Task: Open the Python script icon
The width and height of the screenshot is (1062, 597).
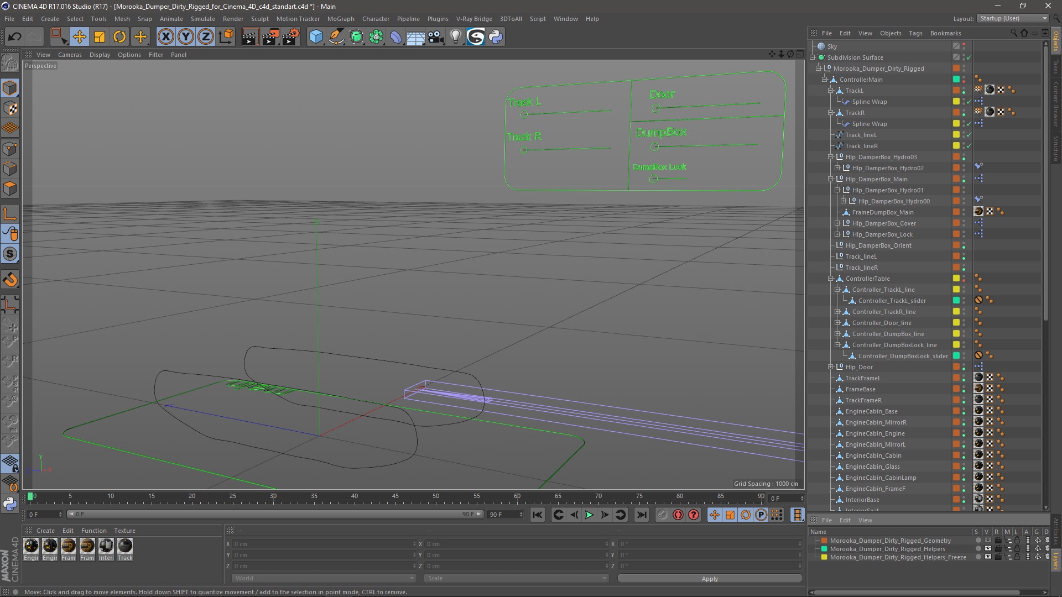Action: point(496,37)
